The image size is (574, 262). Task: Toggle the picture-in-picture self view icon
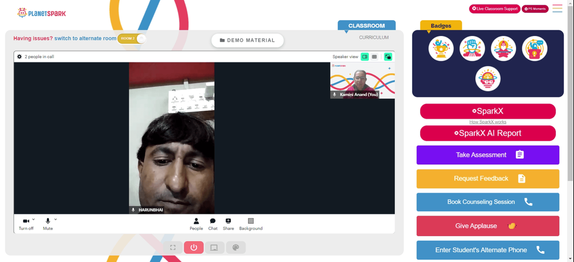click(388, 57)
